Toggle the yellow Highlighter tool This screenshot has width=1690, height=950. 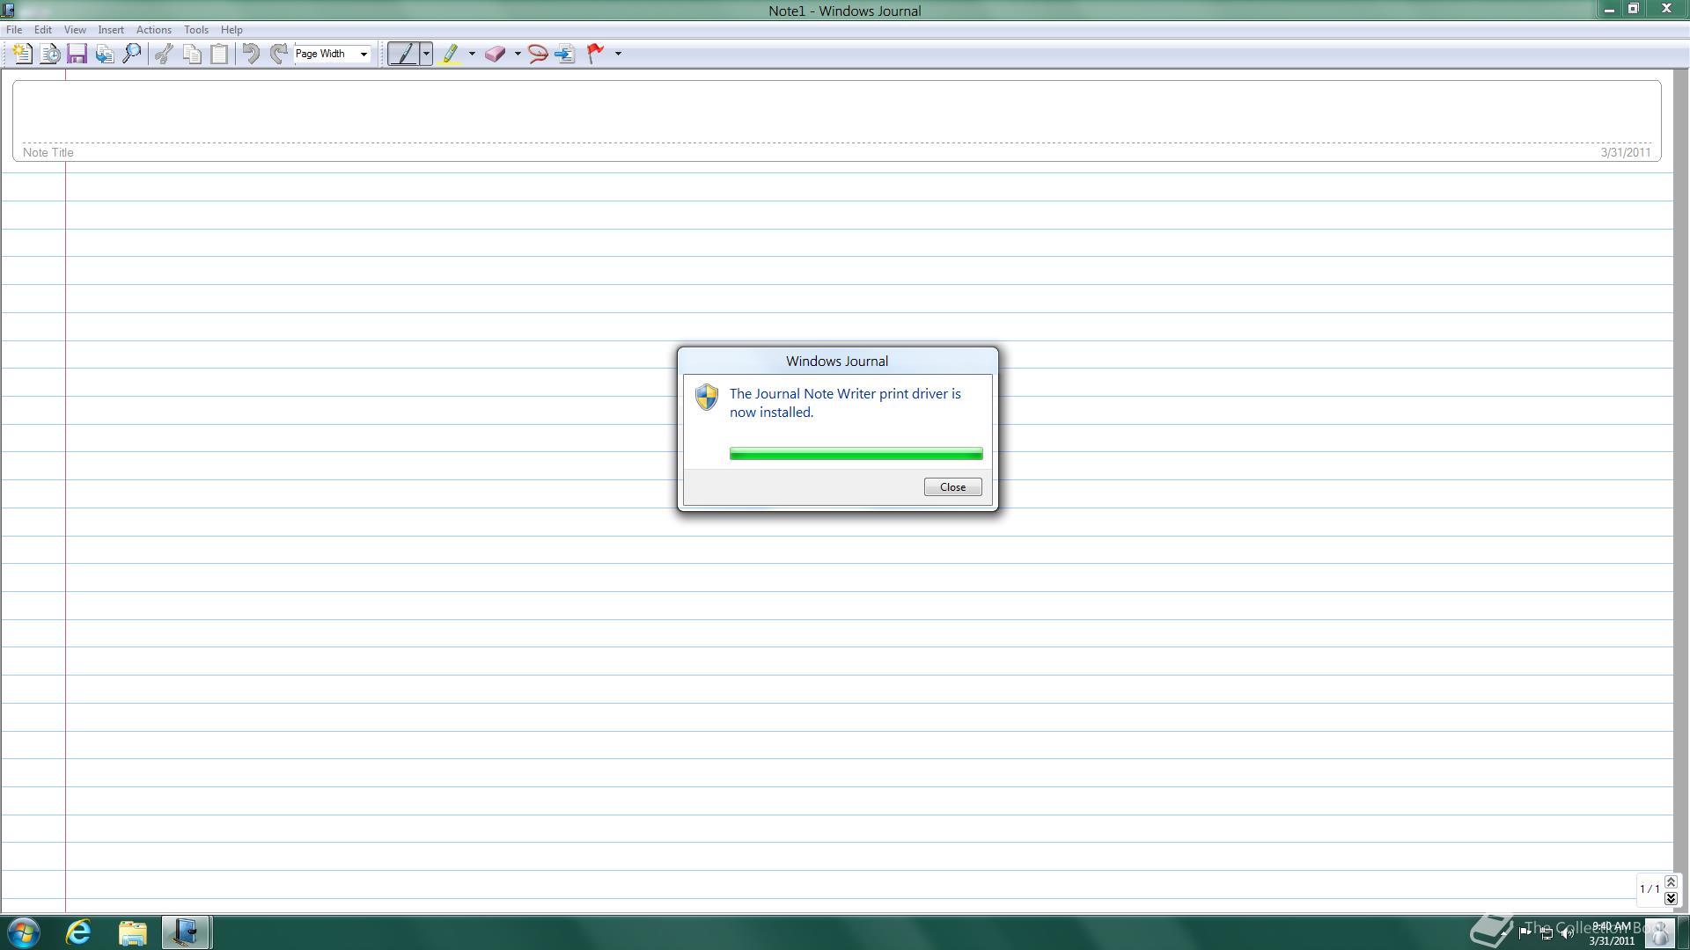pos(451,54)
